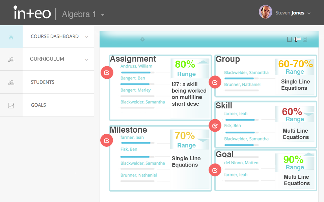Switch to grid view icon
The image size is (324, 202).
point(305,39)
